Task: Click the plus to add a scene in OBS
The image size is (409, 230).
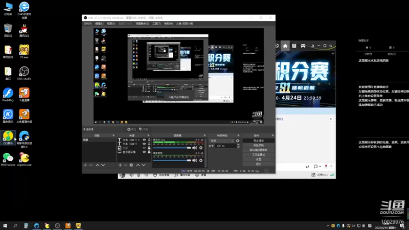Action: pos(85,165)
